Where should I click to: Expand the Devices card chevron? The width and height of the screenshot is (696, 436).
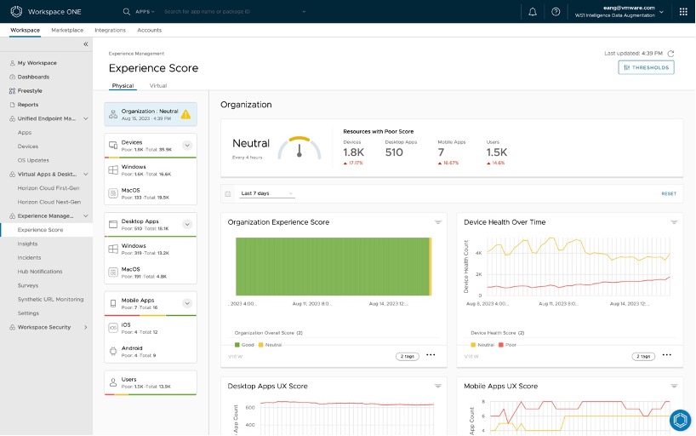click(x=187, y=146)
